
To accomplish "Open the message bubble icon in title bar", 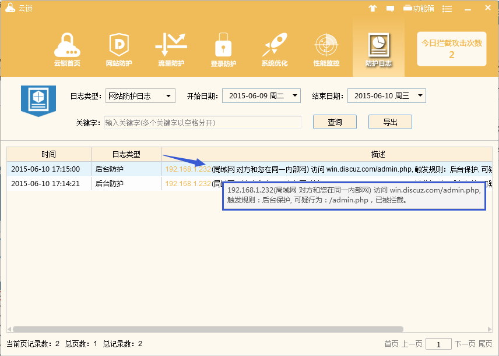I will [392, 8].
